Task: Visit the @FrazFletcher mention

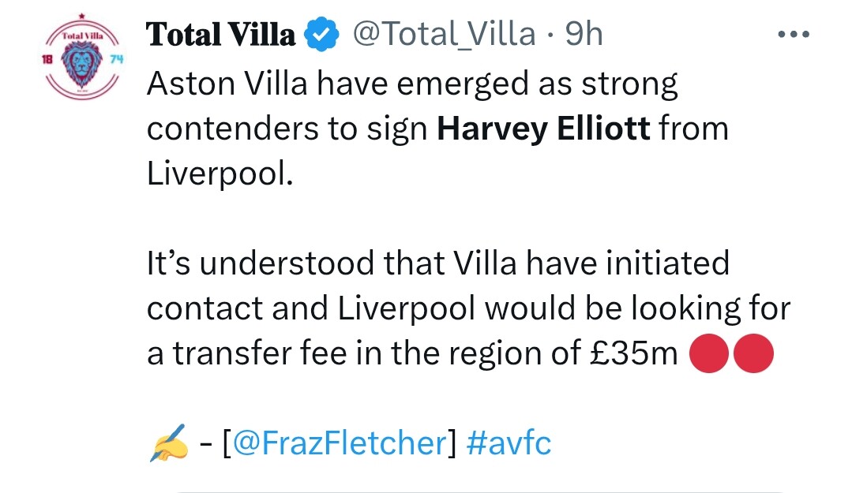Action: click(x=340, y=443)
